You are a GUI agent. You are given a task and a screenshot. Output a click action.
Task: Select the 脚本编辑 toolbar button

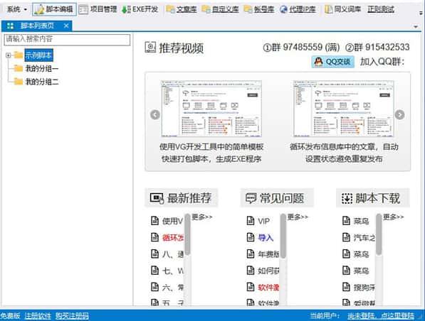(54, 9)
